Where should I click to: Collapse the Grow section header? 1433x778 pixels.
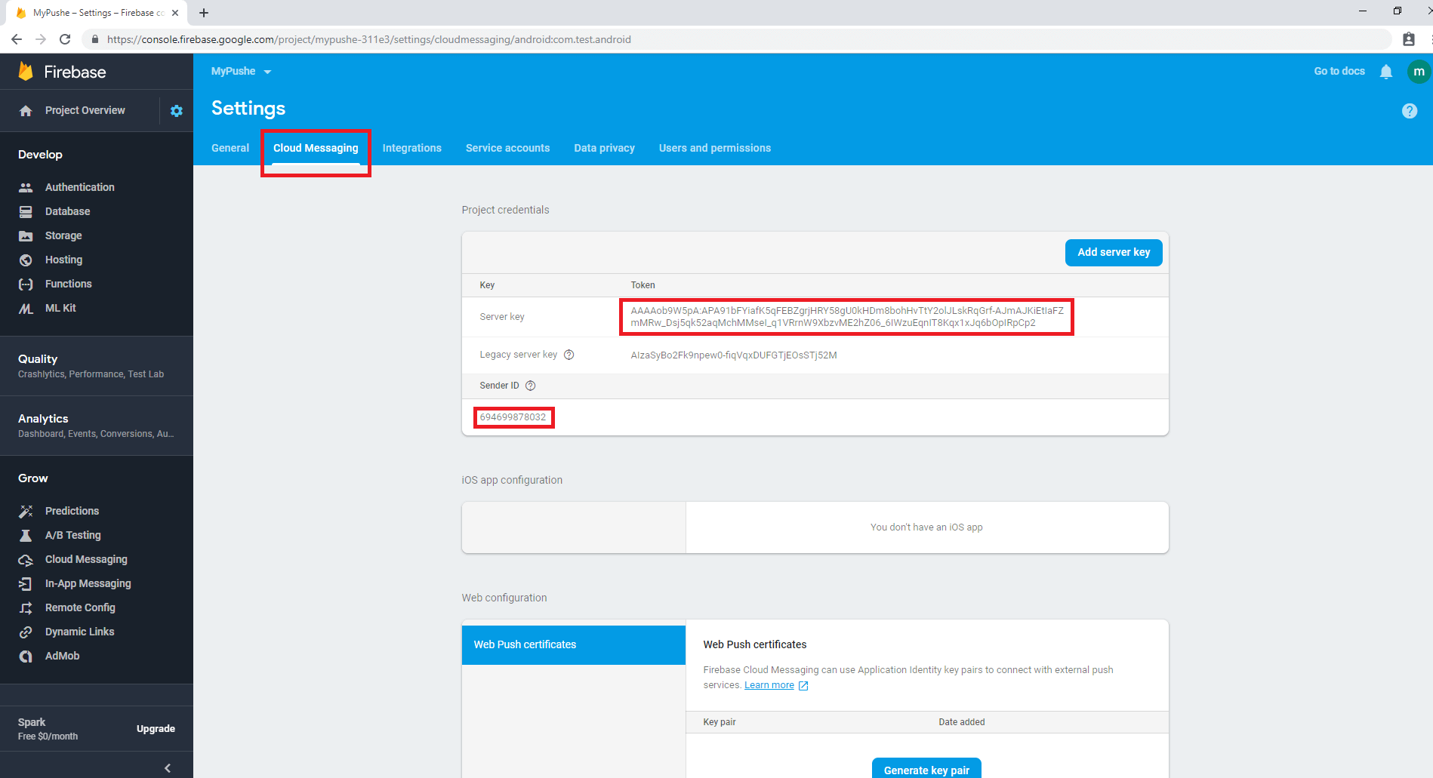tap(33, 478)
